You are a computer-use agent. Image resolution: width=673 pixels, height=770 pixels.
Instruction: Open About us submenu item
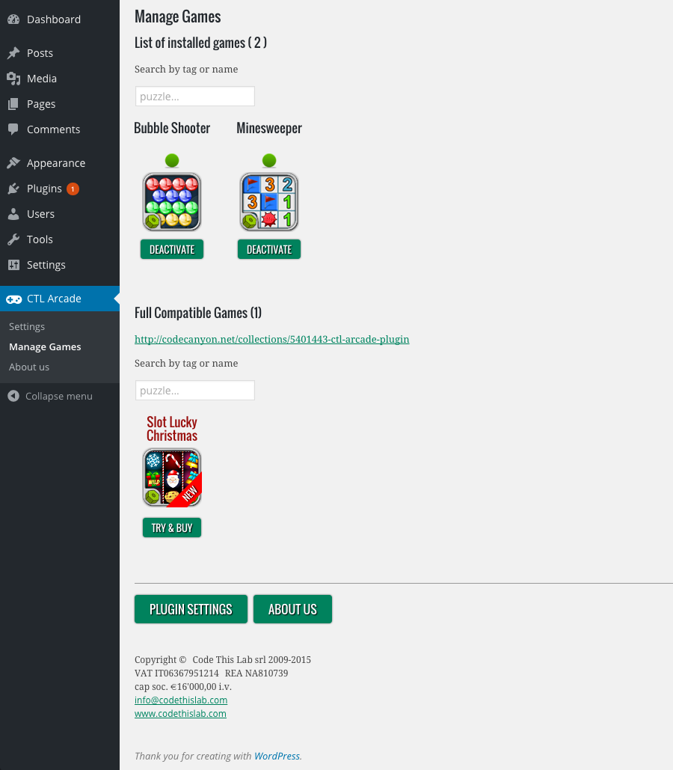pos(29,367)
